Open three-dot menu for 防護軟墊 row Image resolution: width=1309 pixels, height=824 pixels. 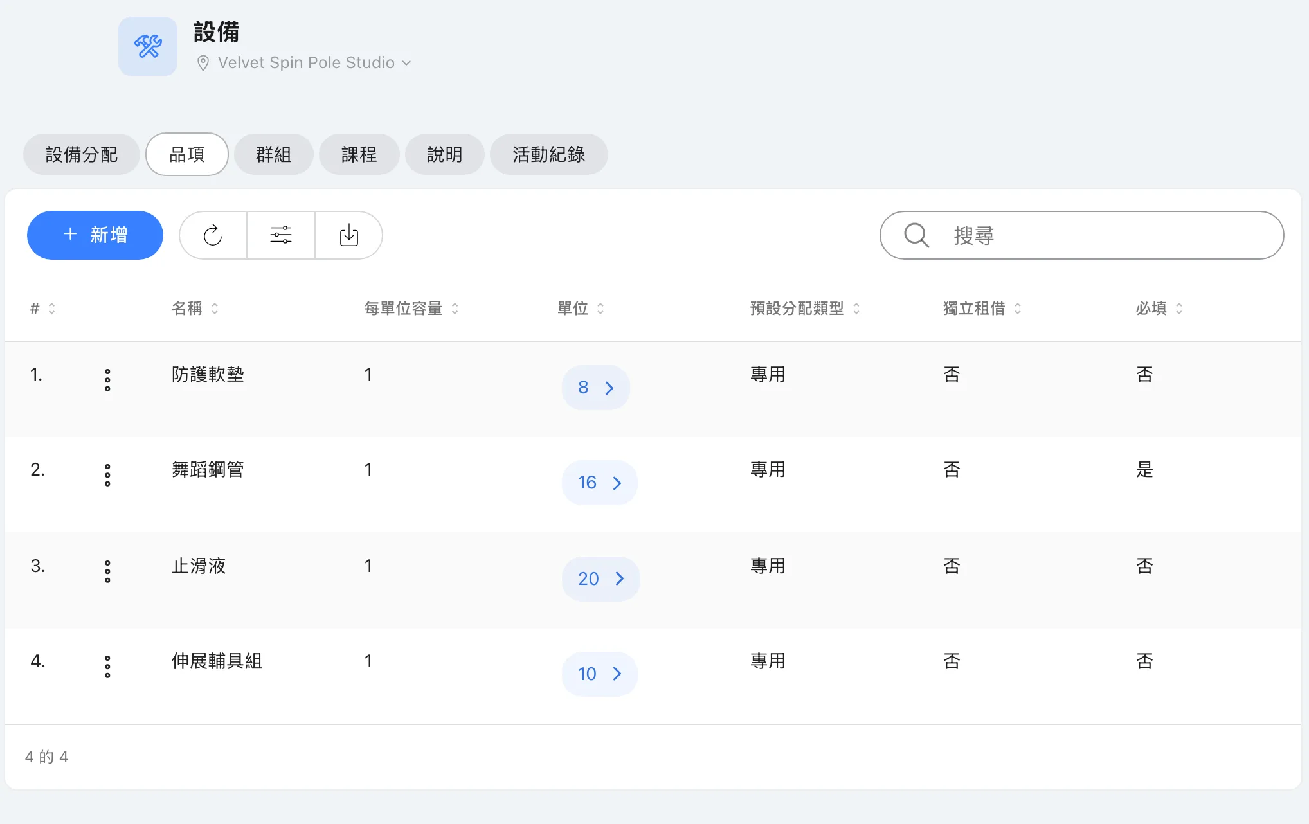click(x=107, y=380)
